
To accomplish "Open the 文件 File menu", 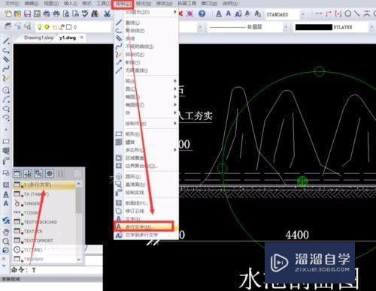I will [x=13, y=3].
